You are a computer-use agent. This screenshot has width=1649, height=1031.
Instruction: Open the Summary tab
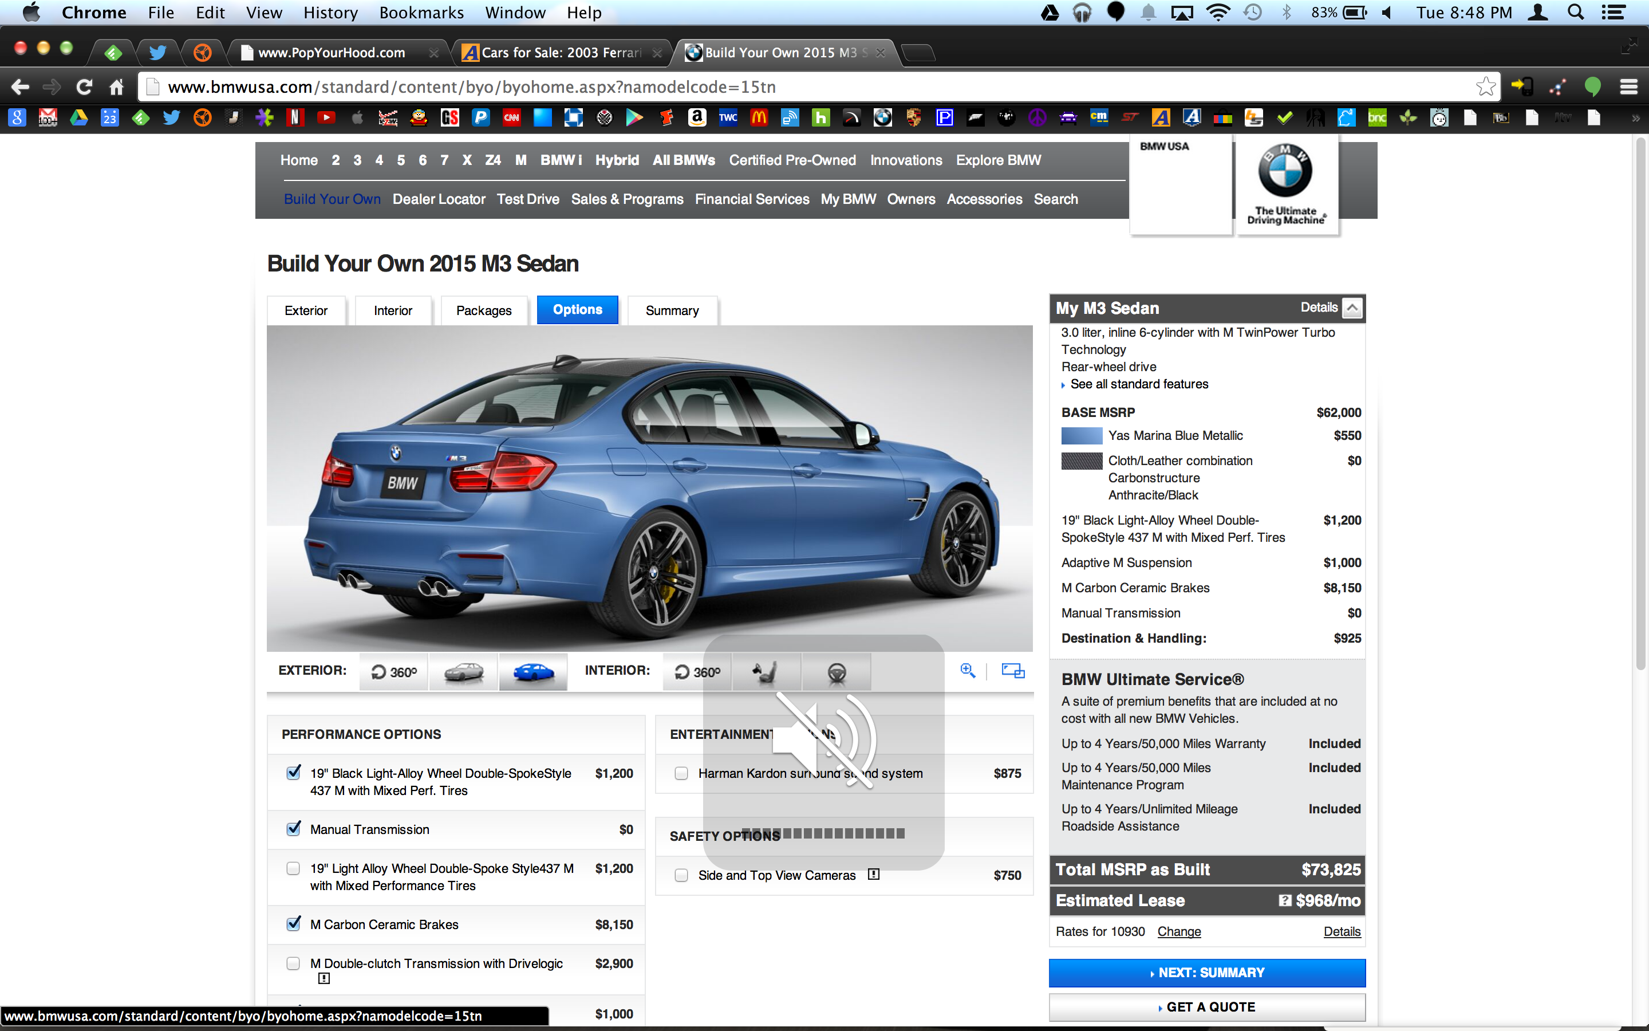(x=672, y=310)
